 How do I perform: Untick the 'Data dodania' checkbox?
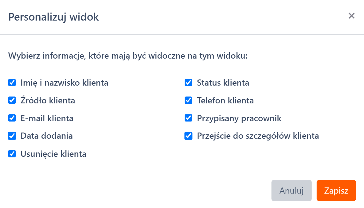click(x=12, y=136)
